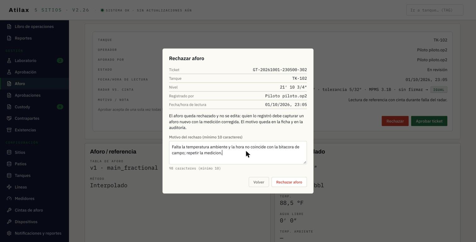Click the green Aprobar ticket button

click(x=429, y=121)
